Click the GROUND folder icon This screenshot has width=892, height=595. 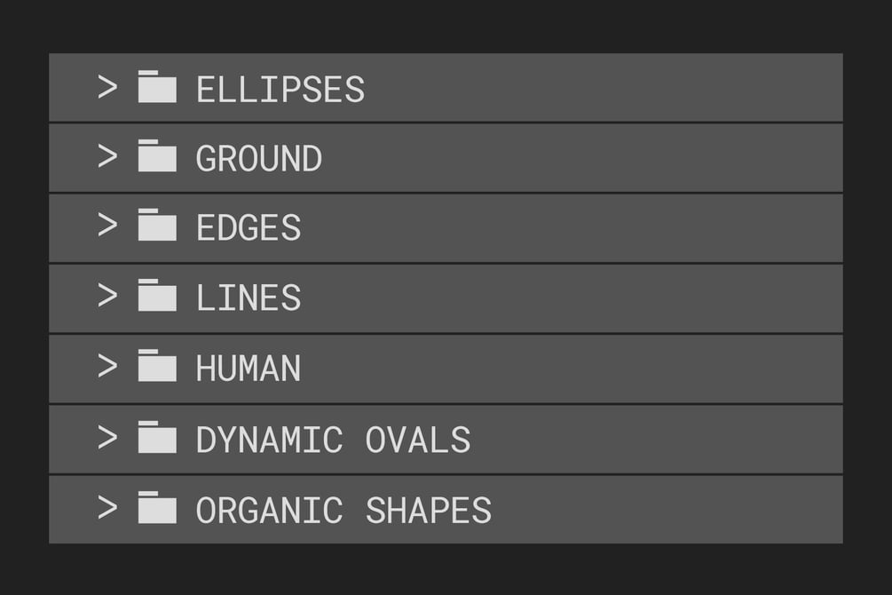pyautogui.click(x=157, y=156)
